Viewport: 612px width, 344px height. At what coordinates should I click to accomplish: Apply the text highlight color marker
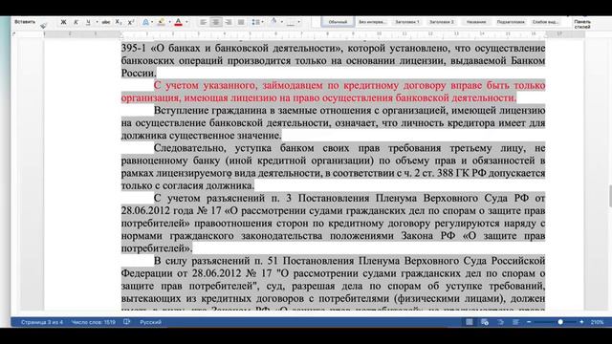162,22
